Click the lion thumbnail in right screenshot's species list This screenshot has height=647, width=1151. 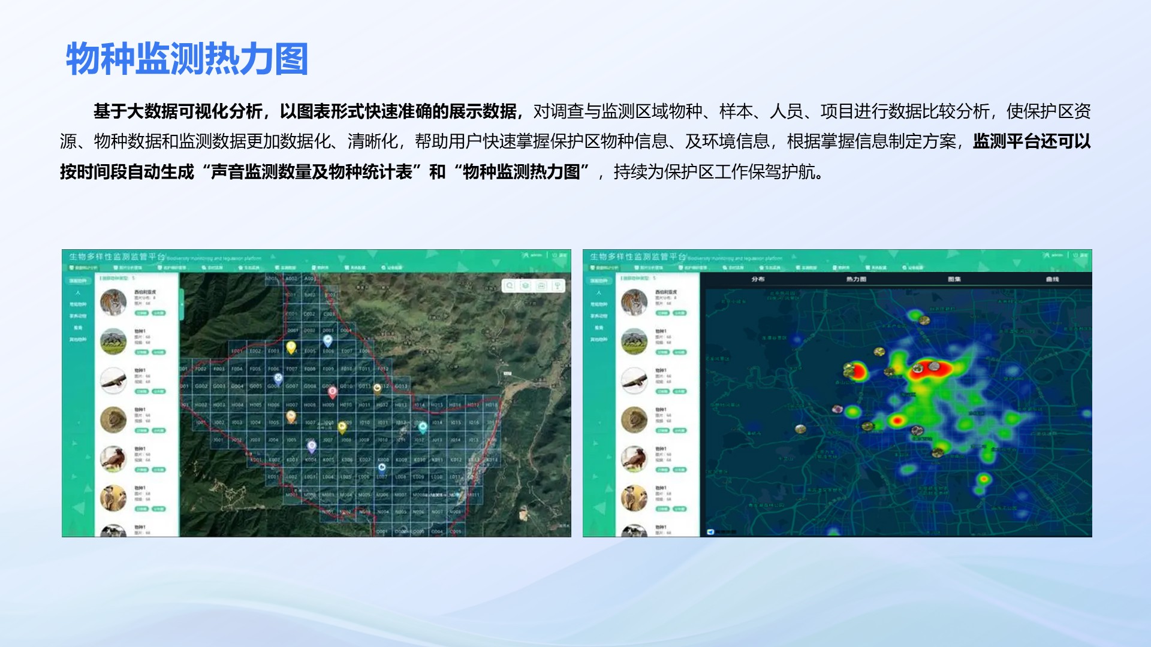click(x=634, y=419)
